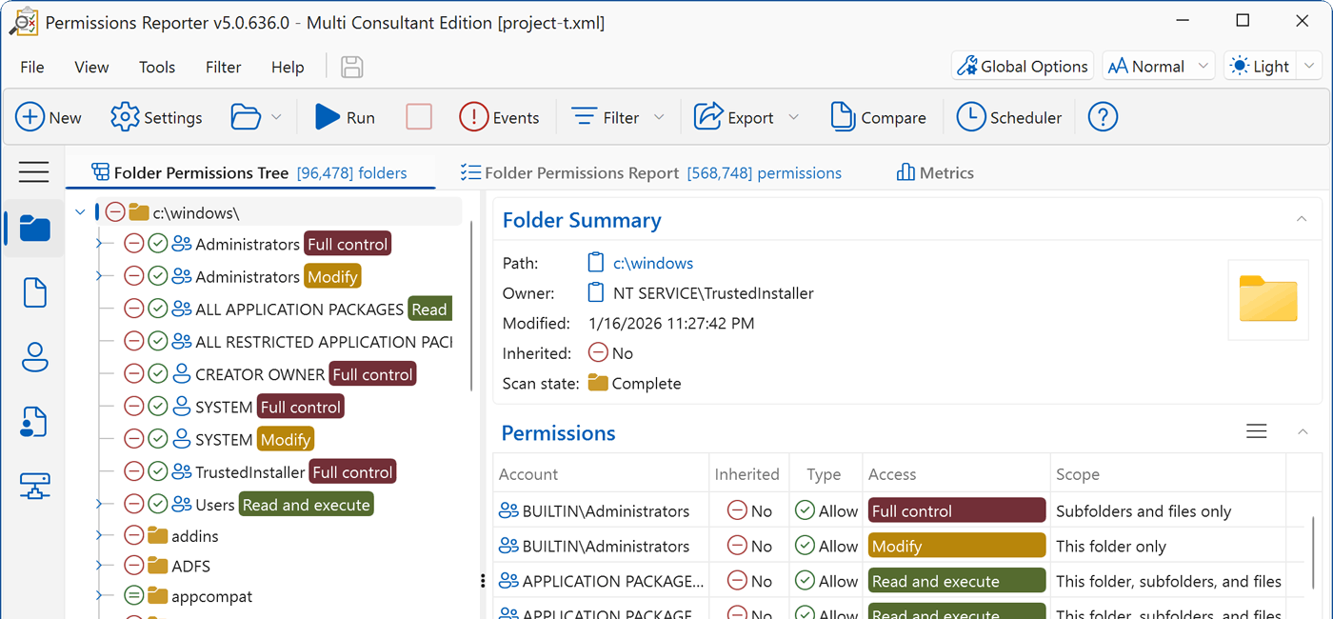Click the clipboard icon beside Path

pyautogui.click(x=596, y=263)
